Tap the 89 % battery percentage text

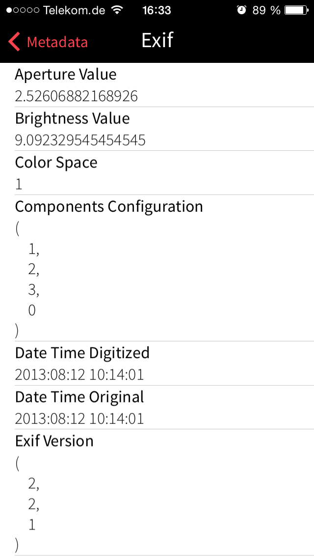point(266,10)
